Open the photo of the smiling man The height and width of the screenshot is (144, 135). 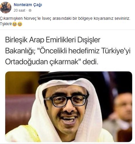[x=69, y=107]
